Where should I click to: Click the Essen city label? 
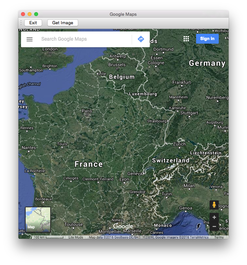[157, 58]
